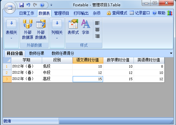
Task: Click the window resize grip in status bar
Action: point(172,122)
